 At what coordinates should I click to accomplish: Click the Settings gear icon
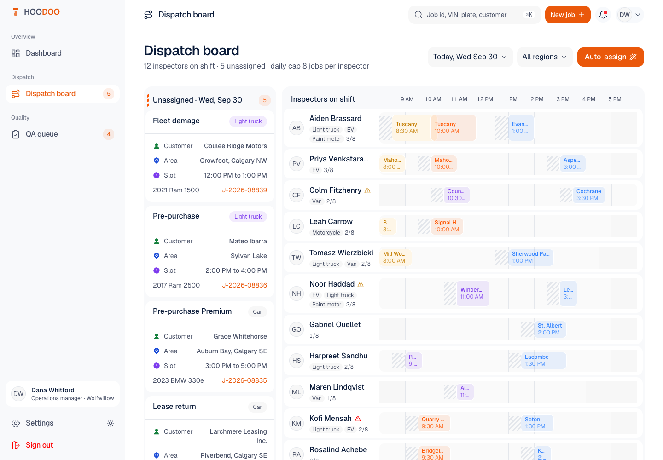(x=16, y=423)
